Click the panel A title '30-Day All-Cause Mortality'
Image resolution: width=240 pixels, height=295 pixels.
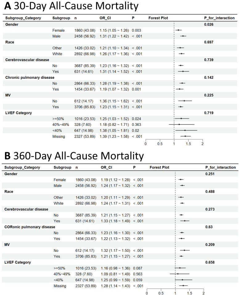[x=76, y=6]
